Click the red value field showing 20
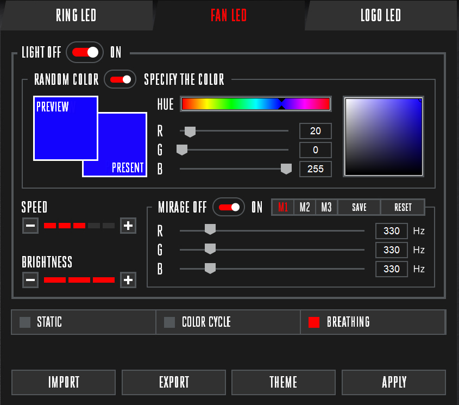459x405 pixels. [315, 131]
